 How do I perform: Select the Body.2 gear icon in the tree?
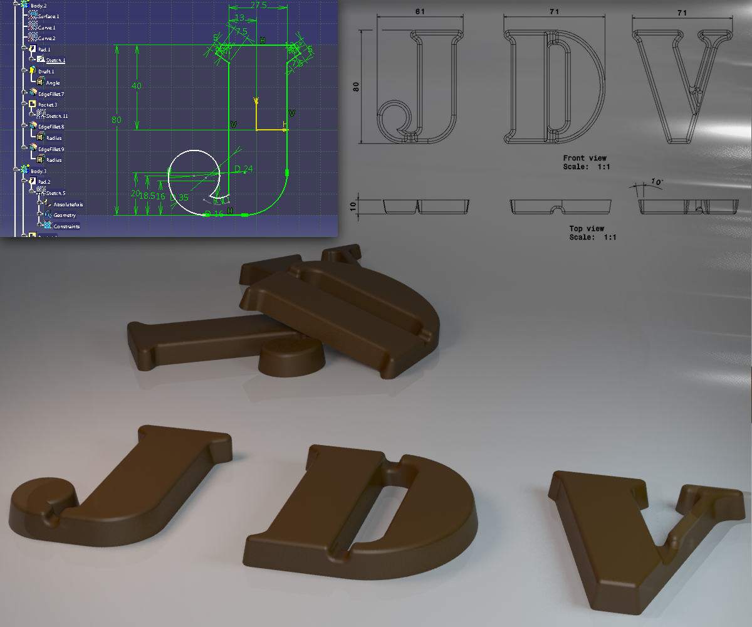click(x=24, y=4)
